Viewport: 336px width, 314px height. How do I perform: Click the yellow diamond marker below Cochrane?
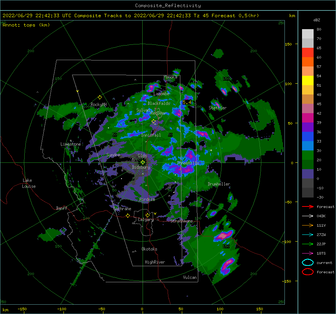(128, 215)
